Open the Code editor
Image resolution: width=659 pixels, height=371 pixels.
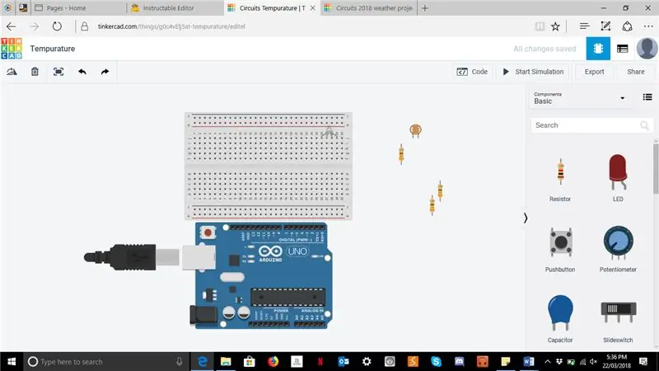pyautogui.click(x=472, y=72)
